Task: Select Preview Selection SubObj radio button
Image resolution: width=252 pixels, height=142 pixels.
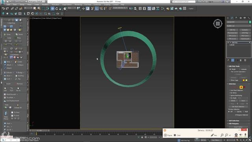Action: pos(235,112)
